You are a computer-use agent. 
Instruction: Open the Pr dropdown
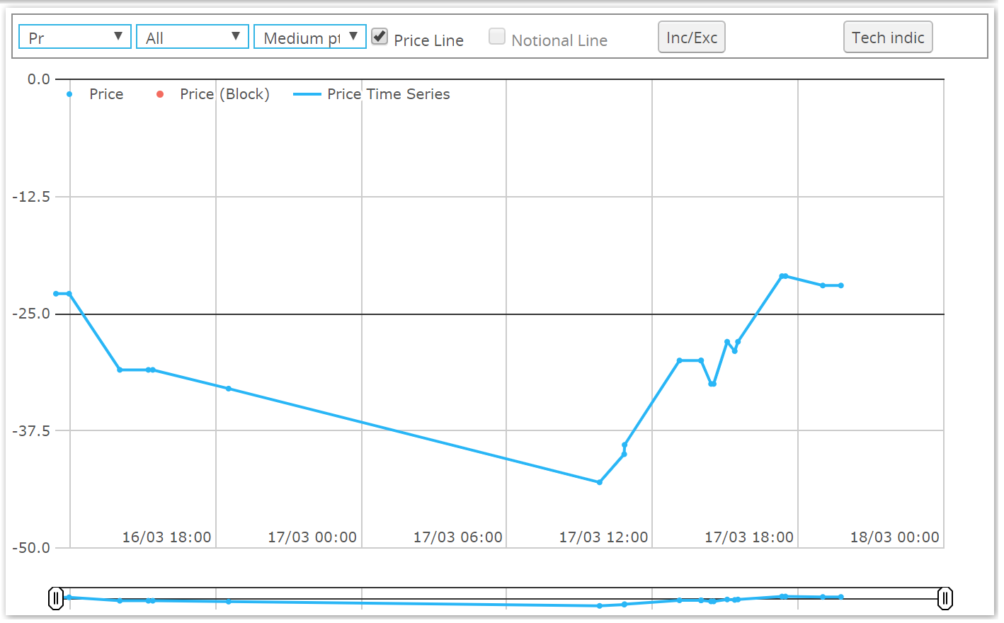tap(74, 36)
